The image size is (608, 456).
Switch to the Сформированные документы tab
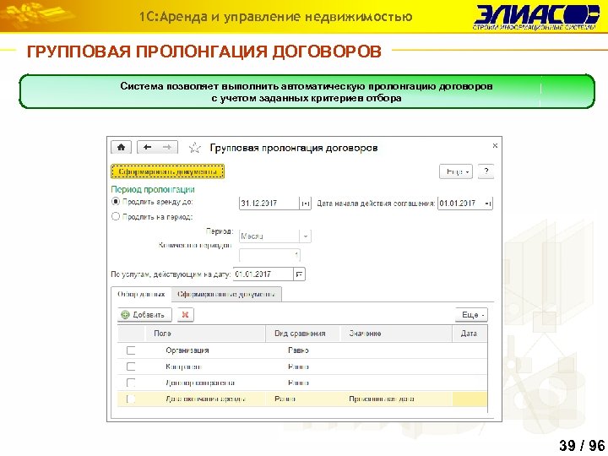tap(226, 294)
